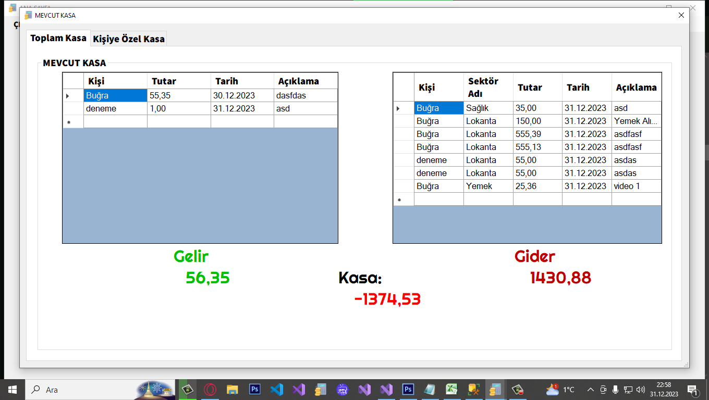Close the MEVCUT KASA window
Image resolution: width=709 pixels, height=400 pixels.
(681, 15)
